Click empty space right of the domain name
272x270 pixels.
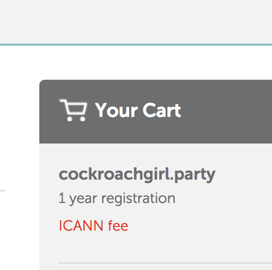244,175
